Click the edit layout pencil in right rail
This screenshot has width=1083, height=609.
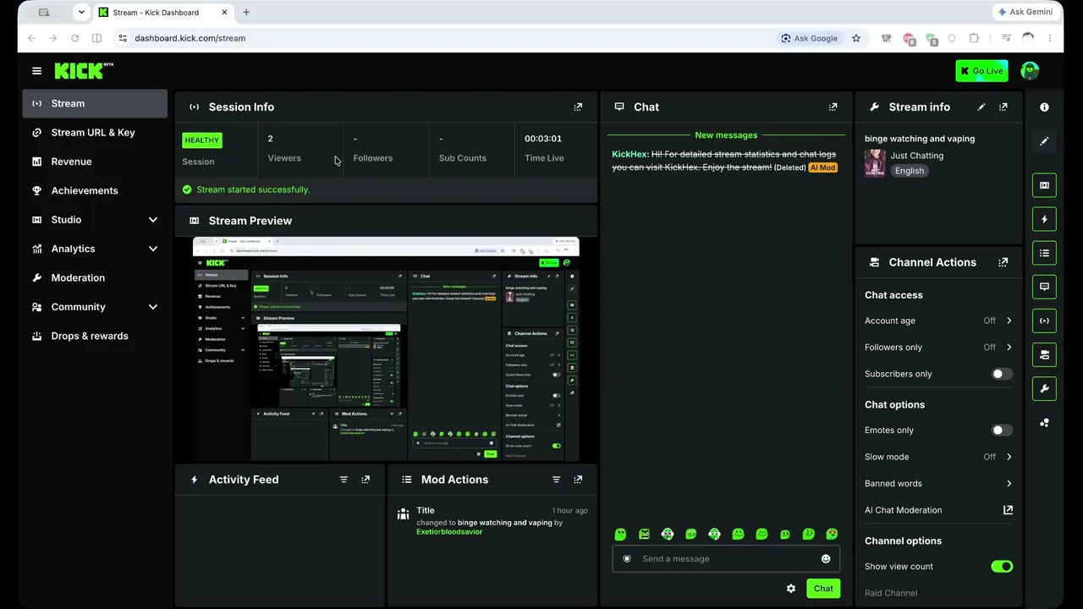pyautogui.click(x=1044, y=141)
